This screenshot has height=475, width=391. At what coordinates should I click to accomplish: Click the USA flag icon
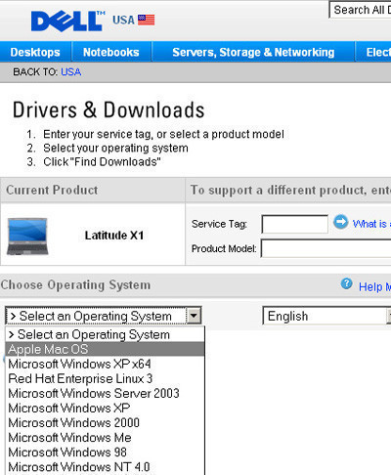pyautogui.click(x=147, y=20)
